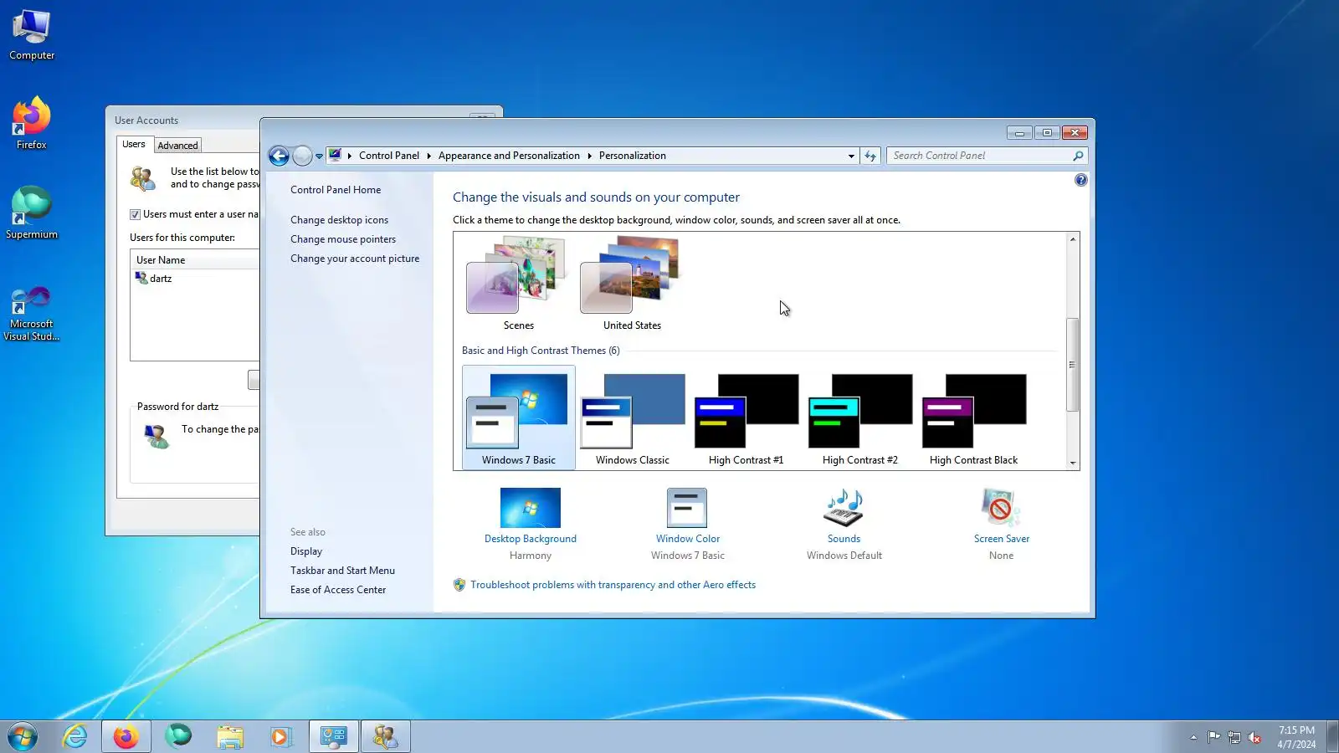
Task: Click the help question mark icon
Action: [1081, 180]
